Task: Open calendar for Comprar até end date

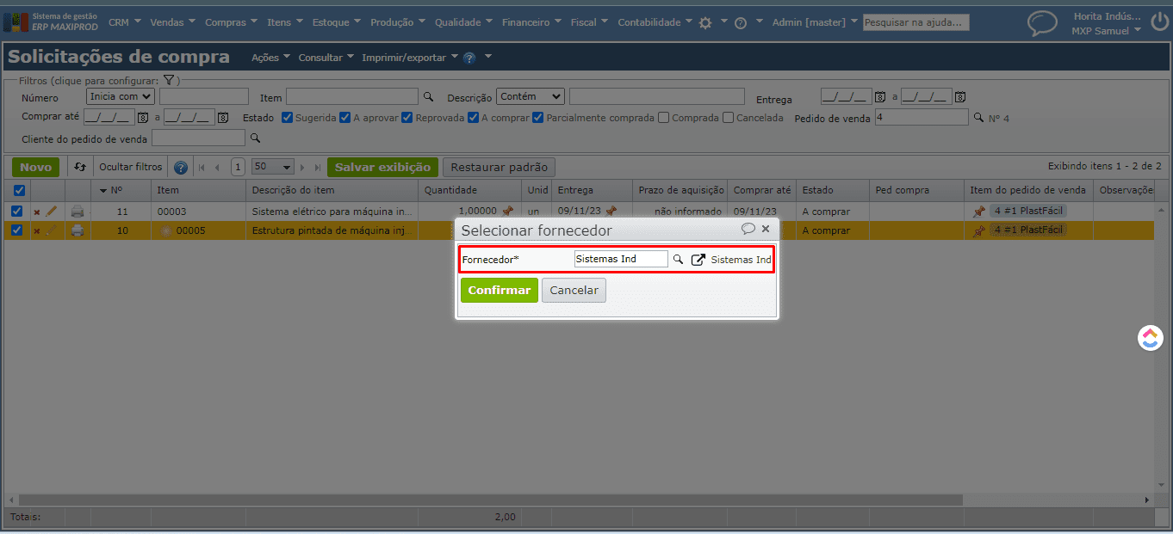Action: (x=223, y=117)
